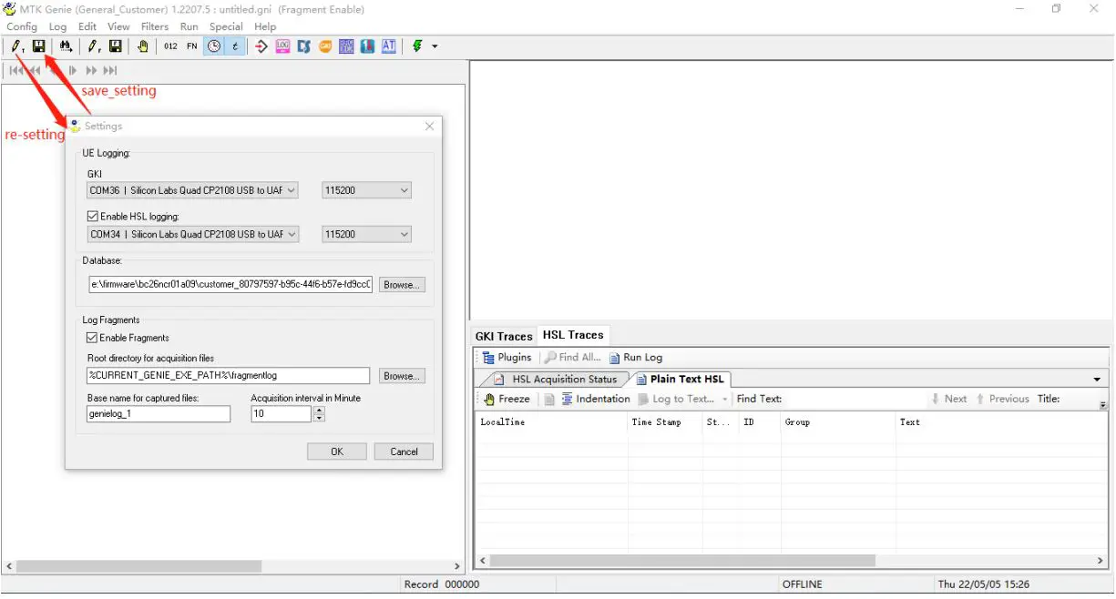Click Browse next to the Database field
This screenshot has height=599, width=1116.
pos(401,284)
